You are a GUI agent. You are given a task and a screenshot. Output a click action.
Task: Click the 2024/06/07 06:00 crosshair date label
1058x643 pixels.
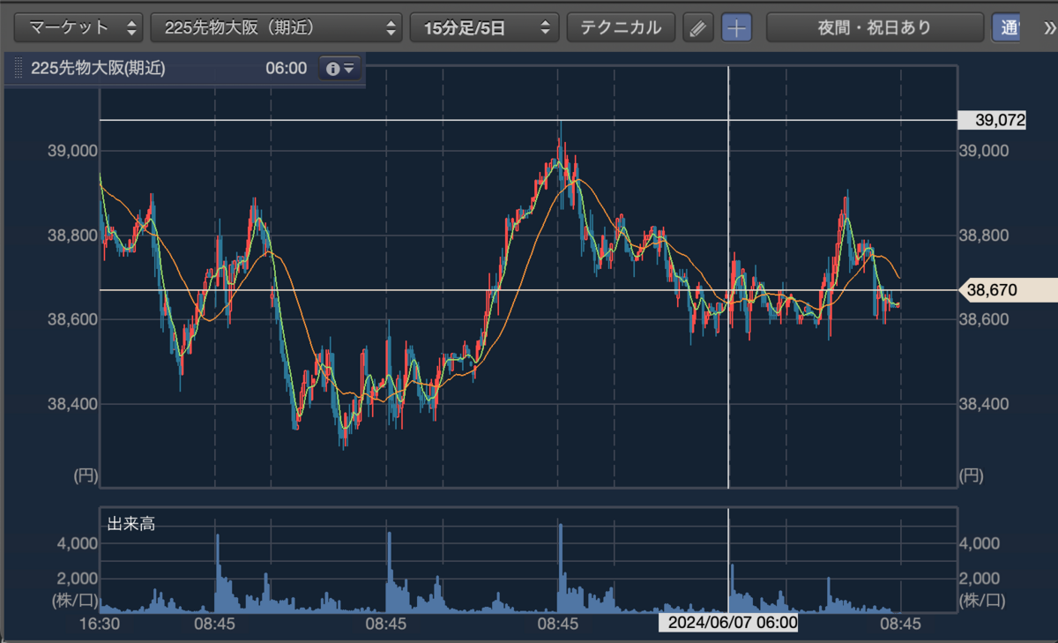tap(729, 623)
